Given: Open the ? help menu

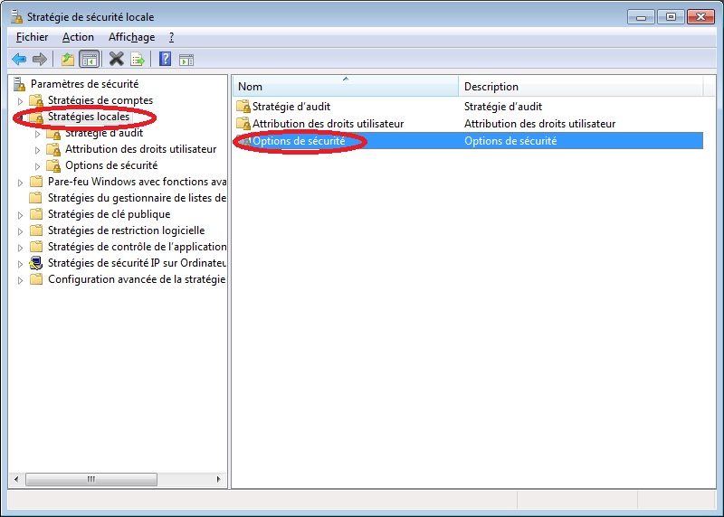Looking at the screenshot, I should pos(171,37).
